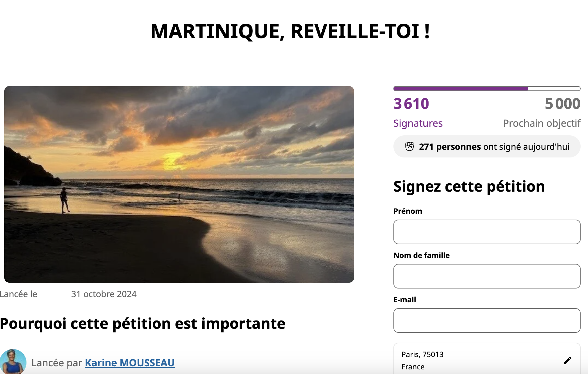
Task: Click the 3 610 signature count
Action: click(x=411, y=104)
